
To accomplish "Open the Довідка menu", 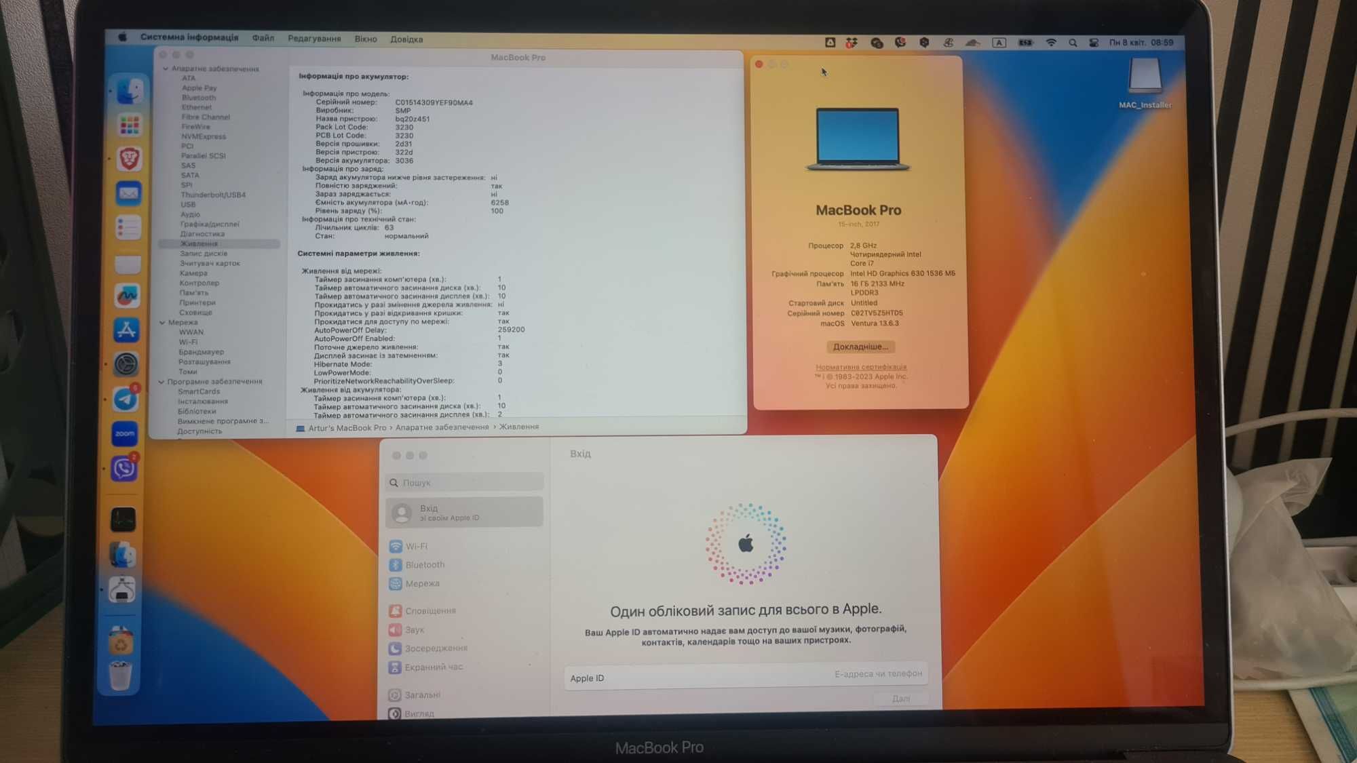I will (x=406, y=39).
